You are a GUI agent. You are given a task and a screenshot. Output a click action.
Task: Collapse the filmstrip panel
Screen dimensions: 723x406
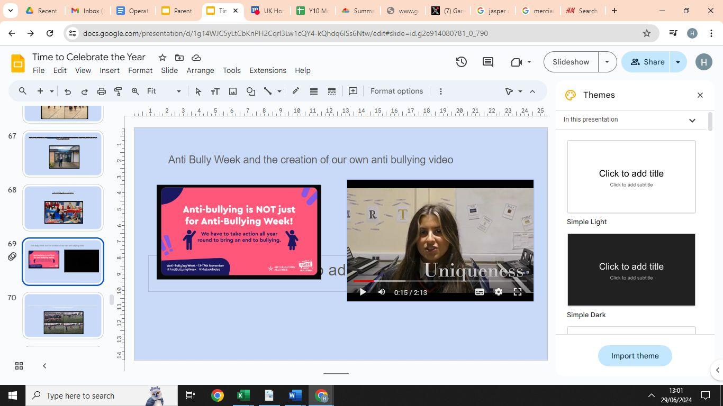click(x=44, y=366)
